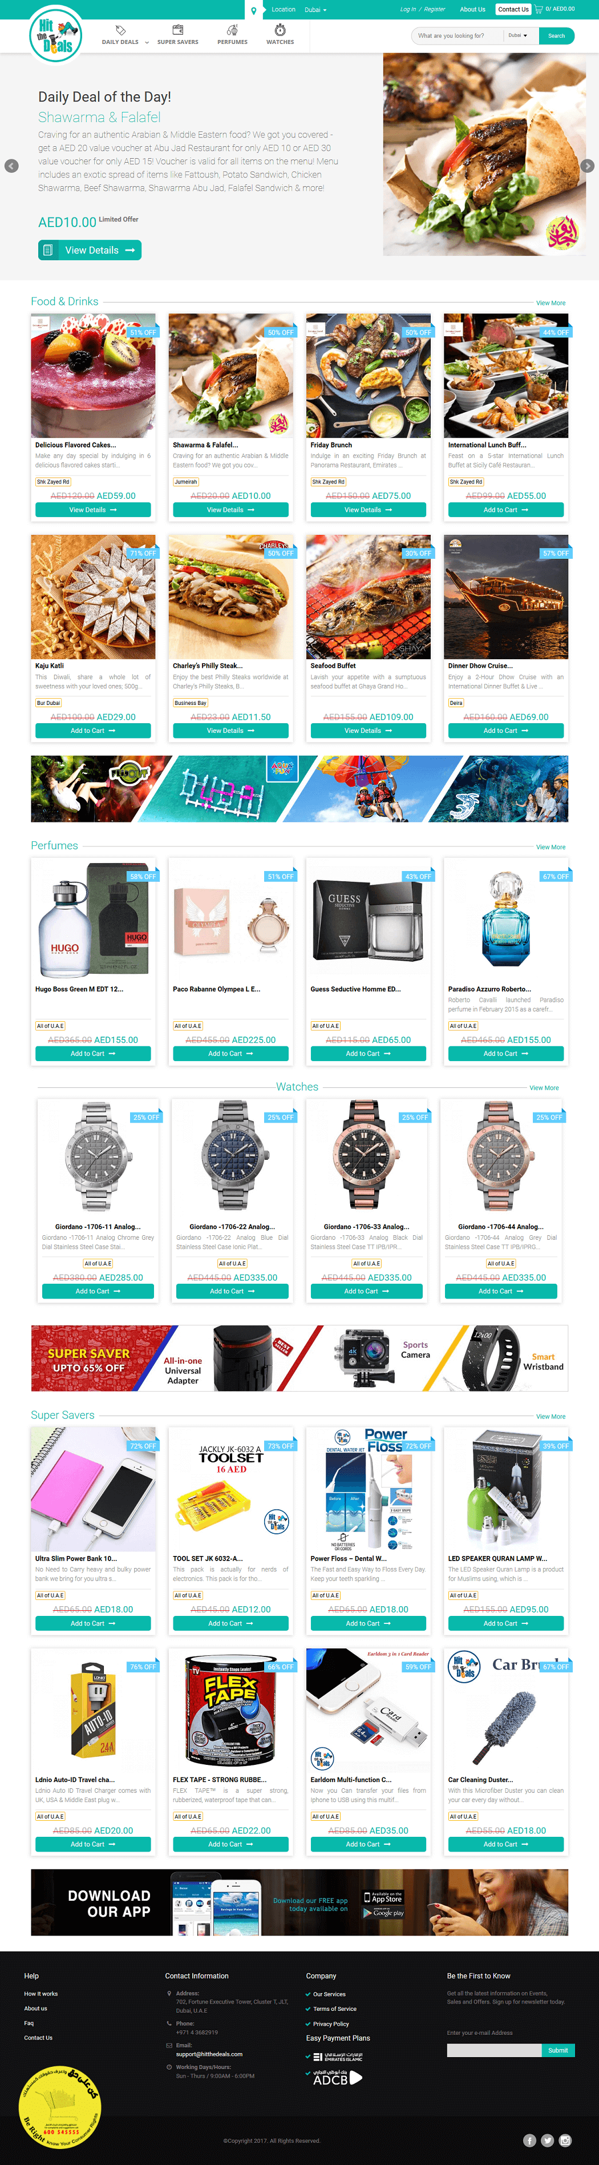Open the shopping cart icon

539,9
